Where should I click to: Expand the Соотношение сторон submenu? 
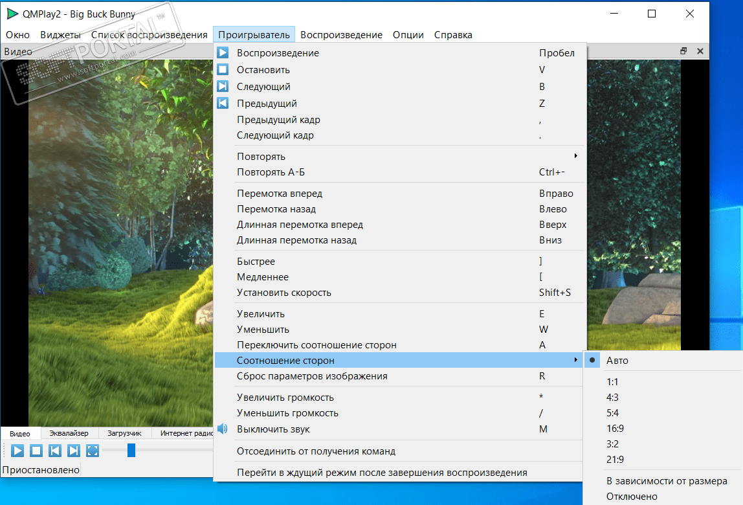(x=399, y=360)
